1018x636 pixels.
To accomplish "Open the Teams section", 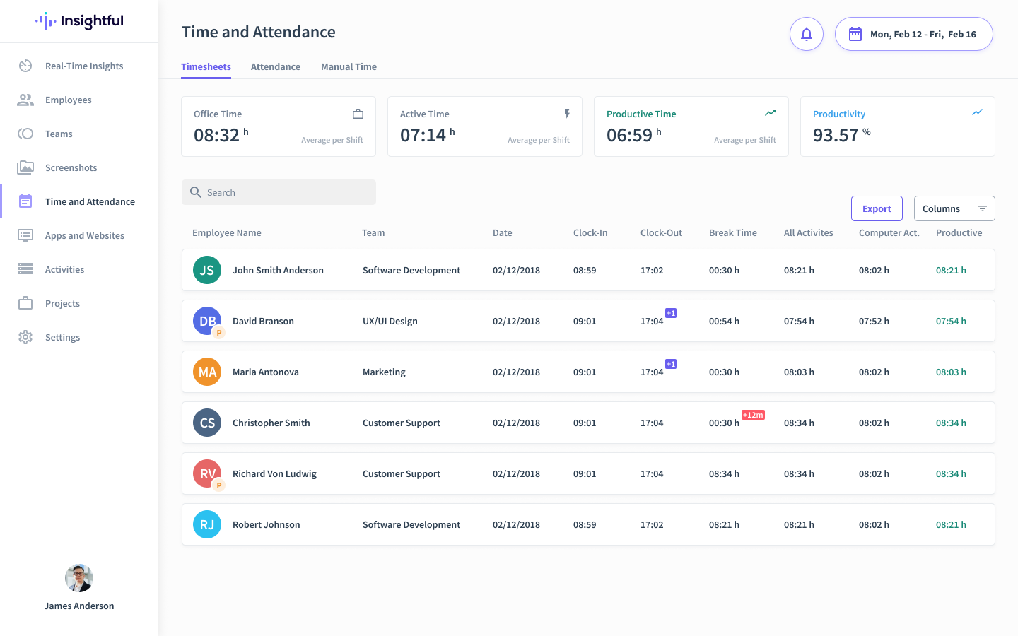I will pyautogui.click(x=59, y=134).
